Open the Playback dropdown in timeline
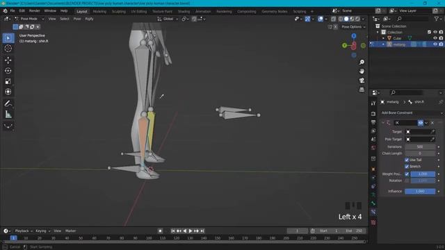 click(x=24, y=231)
